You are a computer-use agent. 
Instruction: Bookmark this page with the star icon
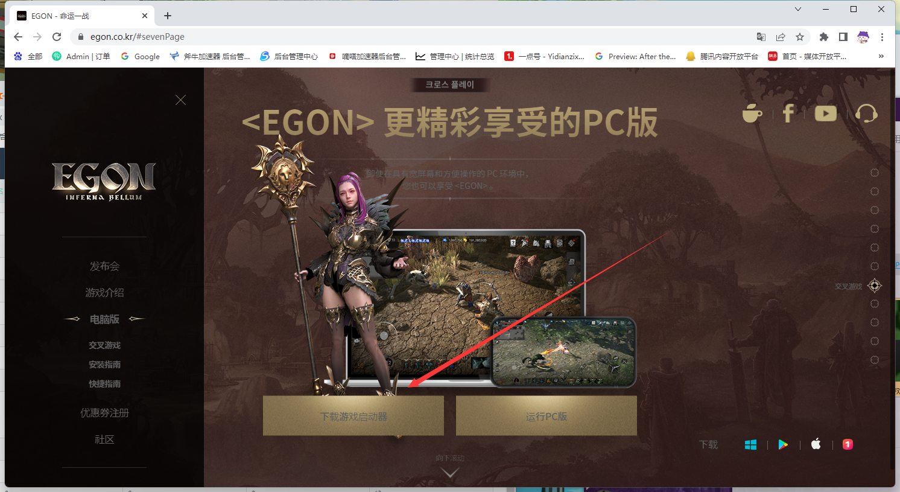click(x=800, y=37)
